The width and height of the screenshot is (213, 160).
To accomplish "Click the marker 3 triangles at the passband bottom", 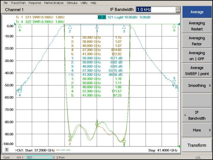I will 124,140.
